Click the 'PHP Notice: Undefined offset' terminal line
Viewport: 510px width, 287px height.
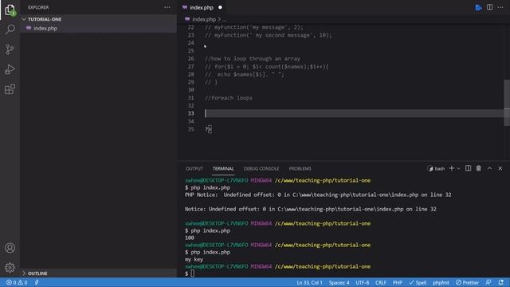click(318, 195)
